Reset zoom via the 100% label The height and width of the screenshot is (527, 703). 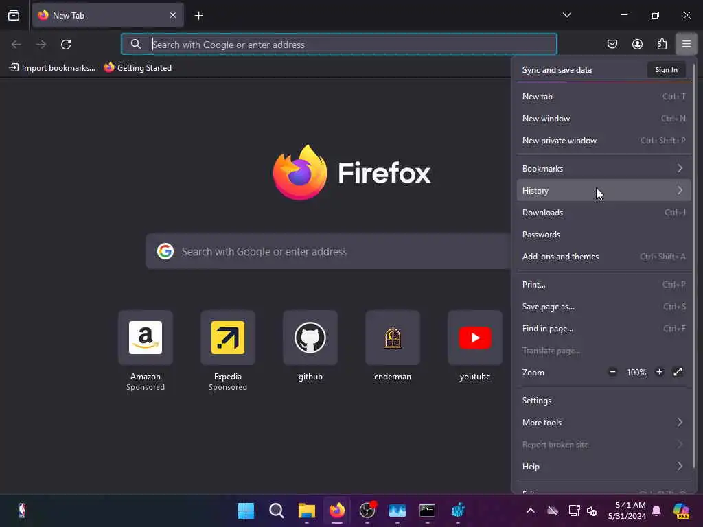click(636, 373)
